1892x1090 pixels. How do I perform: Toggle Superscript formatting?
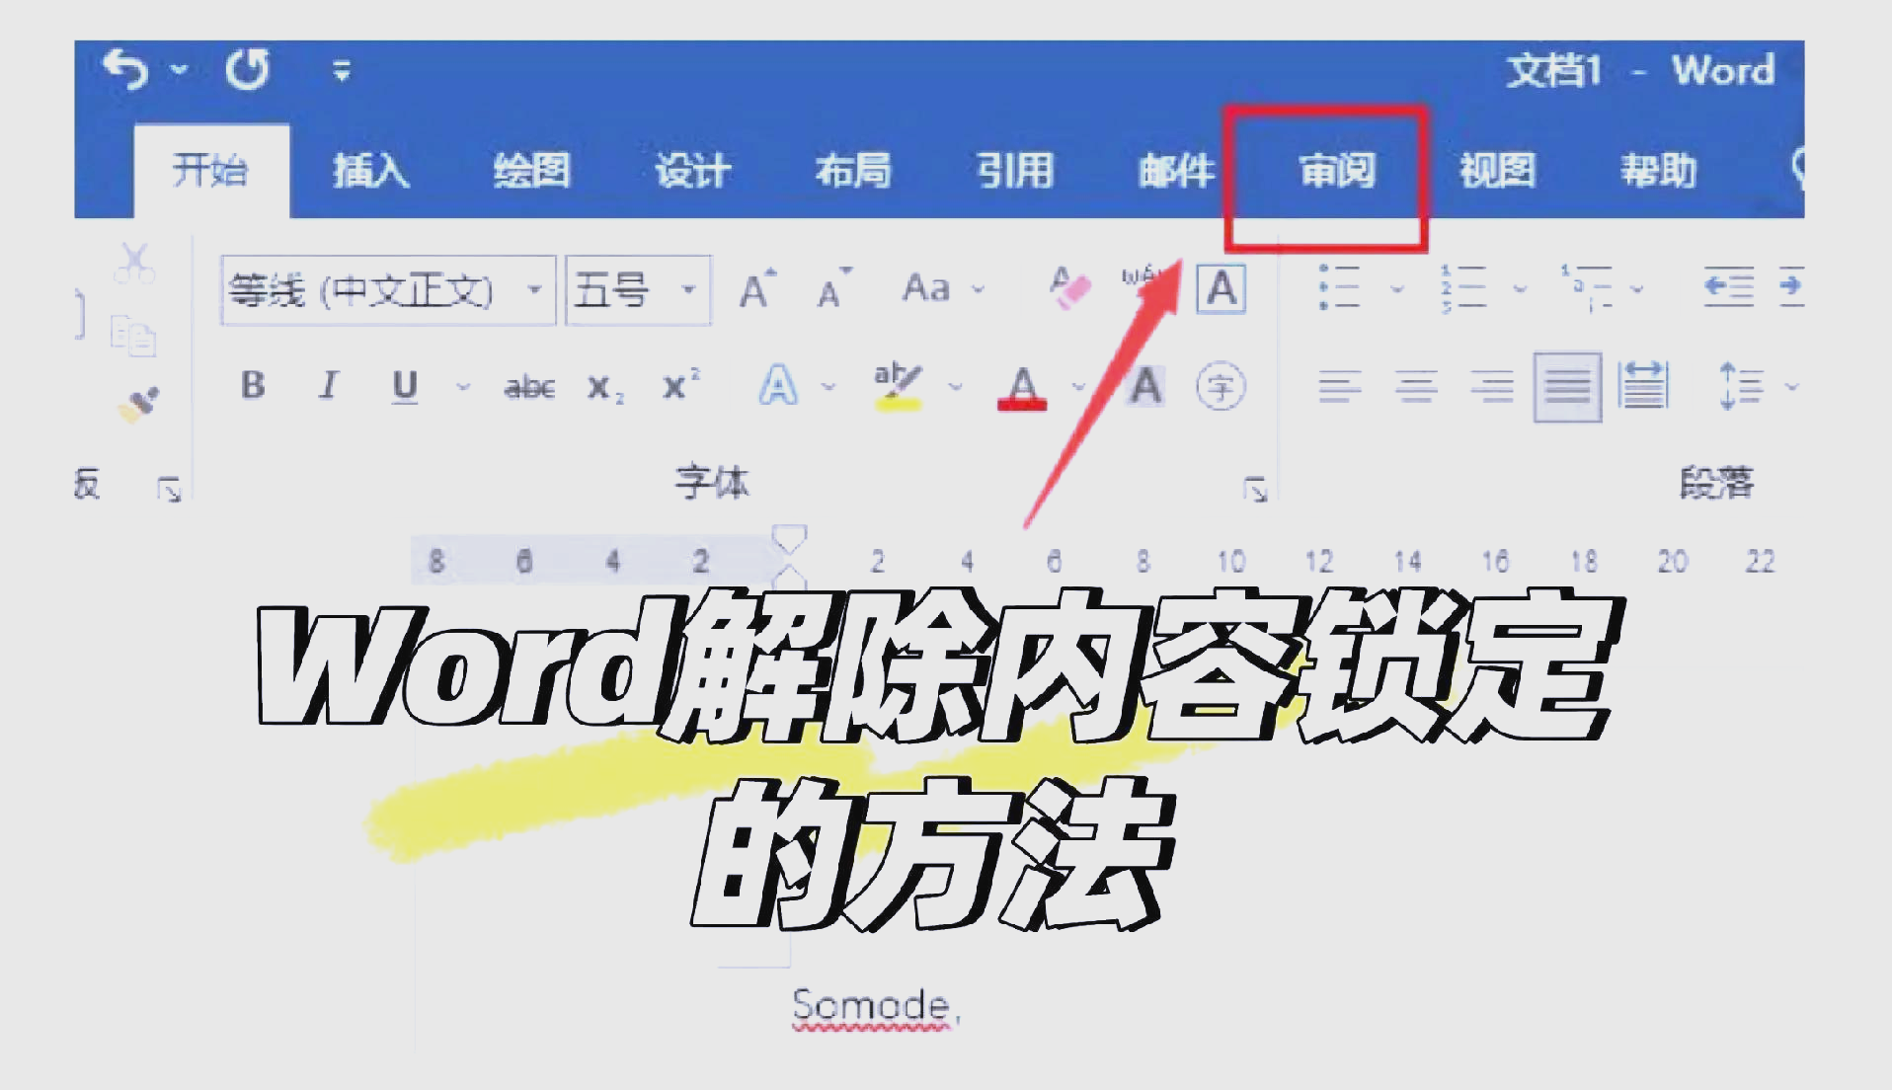click(681, 384)
